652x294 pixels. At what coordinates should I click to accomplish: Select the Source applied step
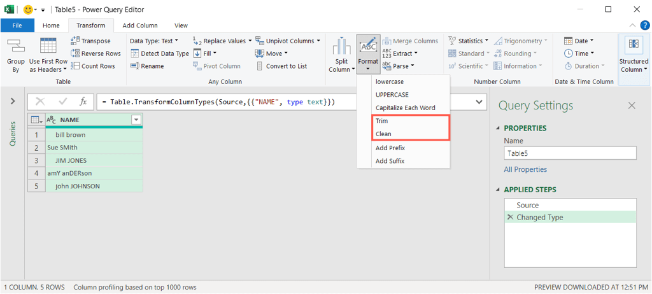click(570, 205)
